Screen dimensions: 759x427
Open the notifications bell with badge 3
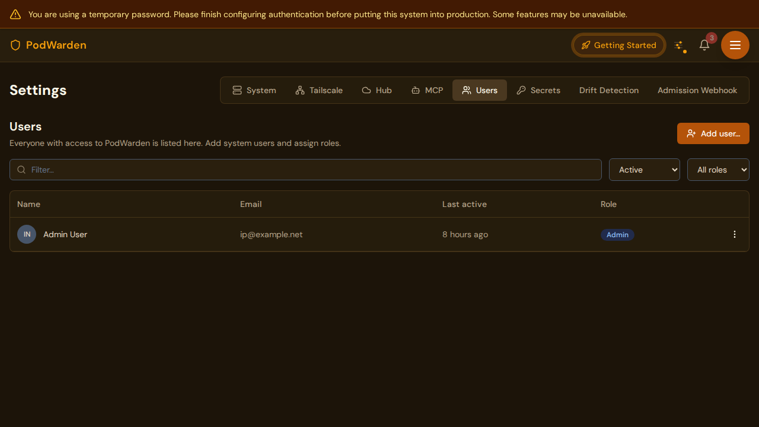click(704, 45)
